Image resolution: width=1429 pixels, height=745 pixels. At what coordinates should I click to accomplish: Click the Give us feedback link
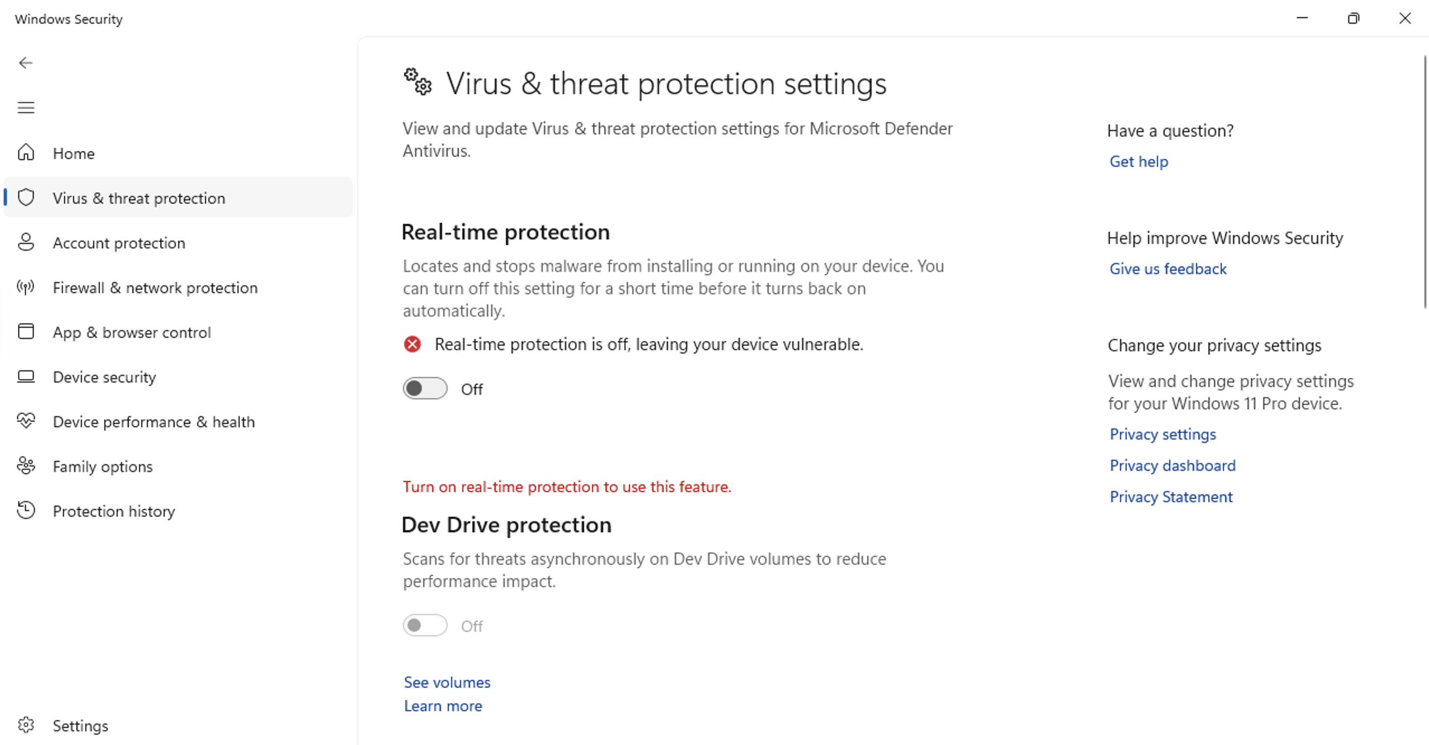tap(1168, 269)
